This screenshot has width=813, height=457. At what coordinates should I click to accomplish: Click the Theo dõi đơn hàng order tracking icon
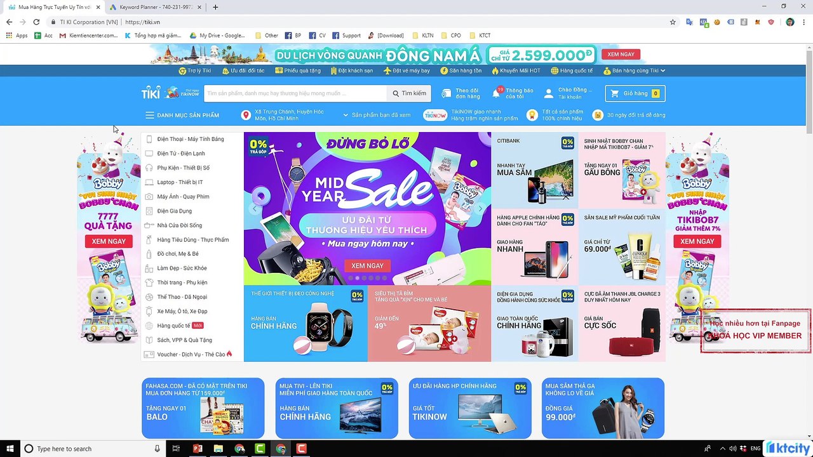(x=447, y=93)
